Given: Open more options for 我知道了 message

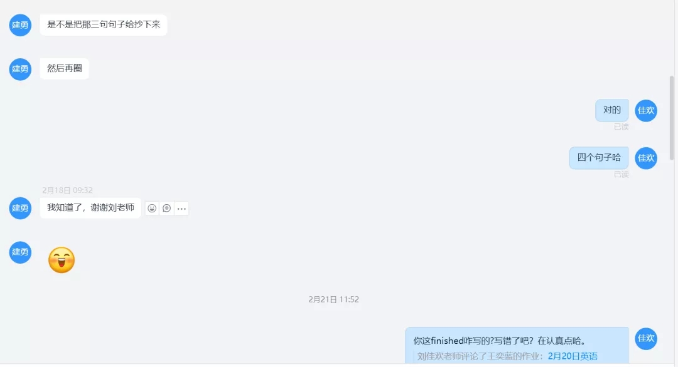Looking at the screenshot, I should 181,209.
